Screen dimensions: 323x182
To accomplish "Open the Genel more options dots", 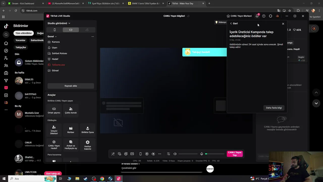I will pyautogui.click(x=93, y=37).
